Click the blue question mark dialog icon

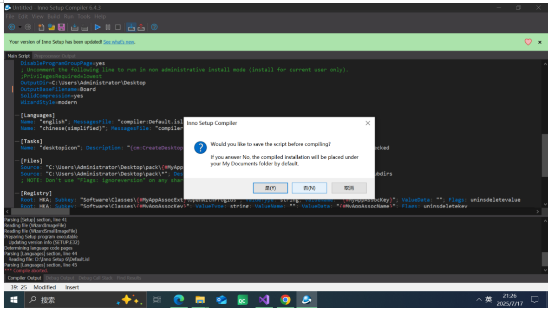[200, 147]
